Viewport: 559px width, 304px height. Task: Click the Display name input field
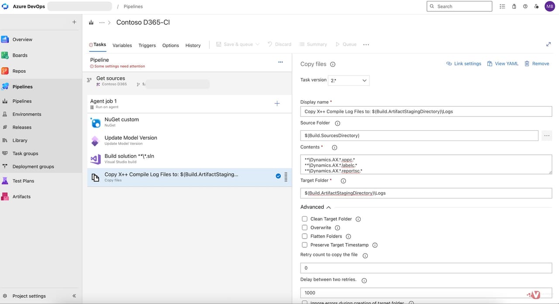[426, 112]
